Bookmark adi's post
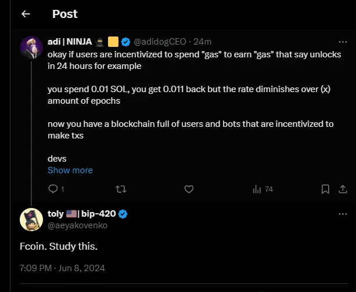This screenshot has width=356, height=292. point(326,189)
